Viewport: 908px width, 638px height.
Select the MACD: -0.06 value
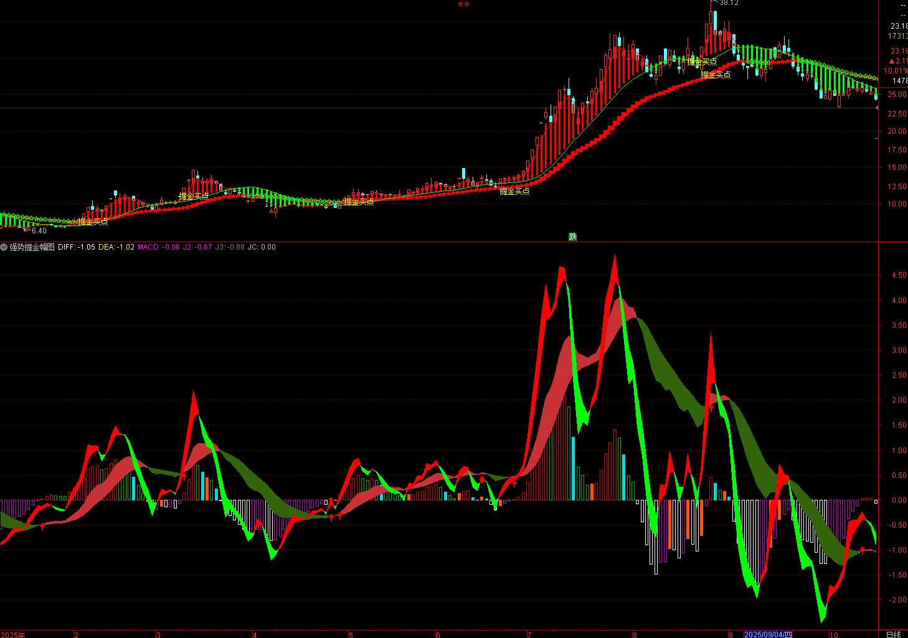[x=159, y=247]
